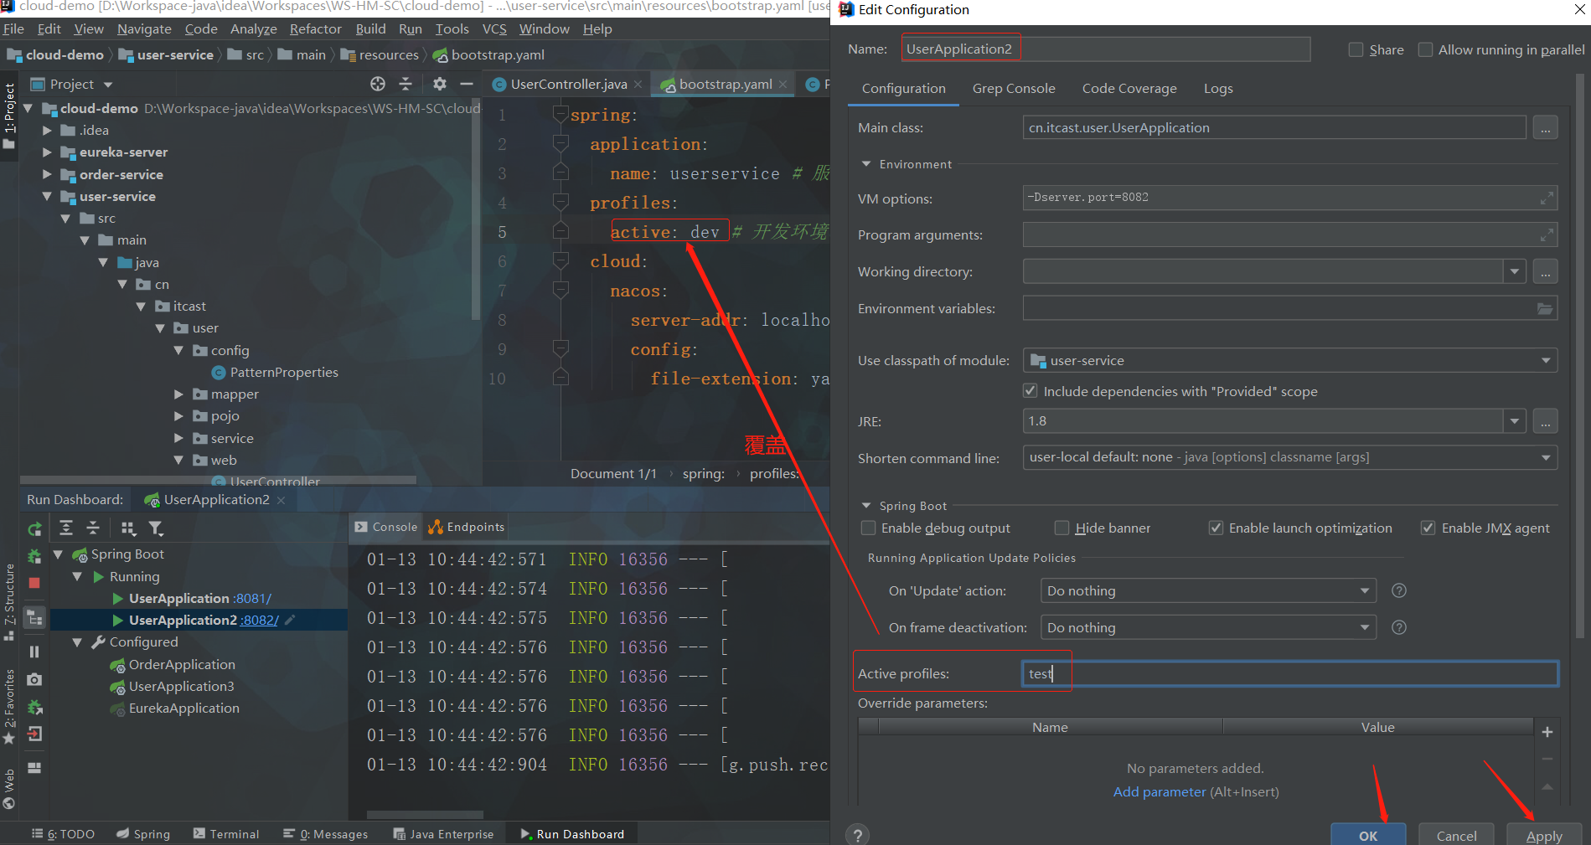Click the help icon next to On frame deactivation
1591x845 pixels.
1398,627
